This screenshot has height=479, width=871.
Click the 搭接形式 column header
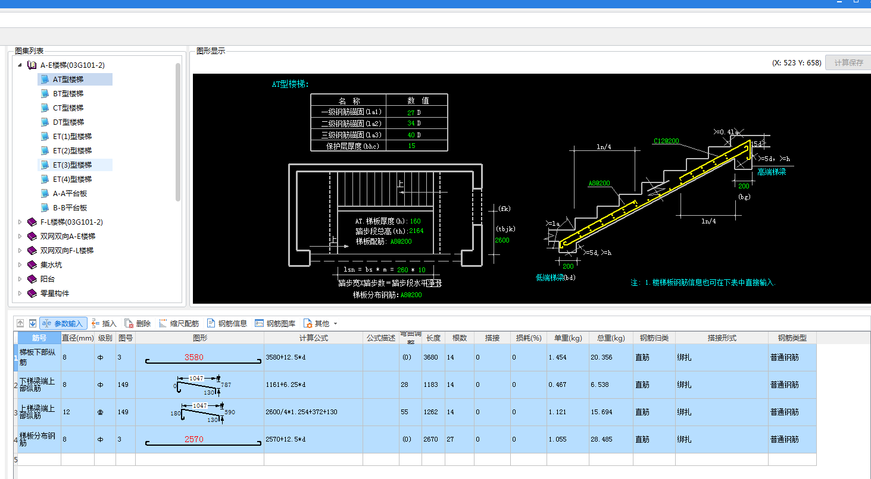[722, 338]
